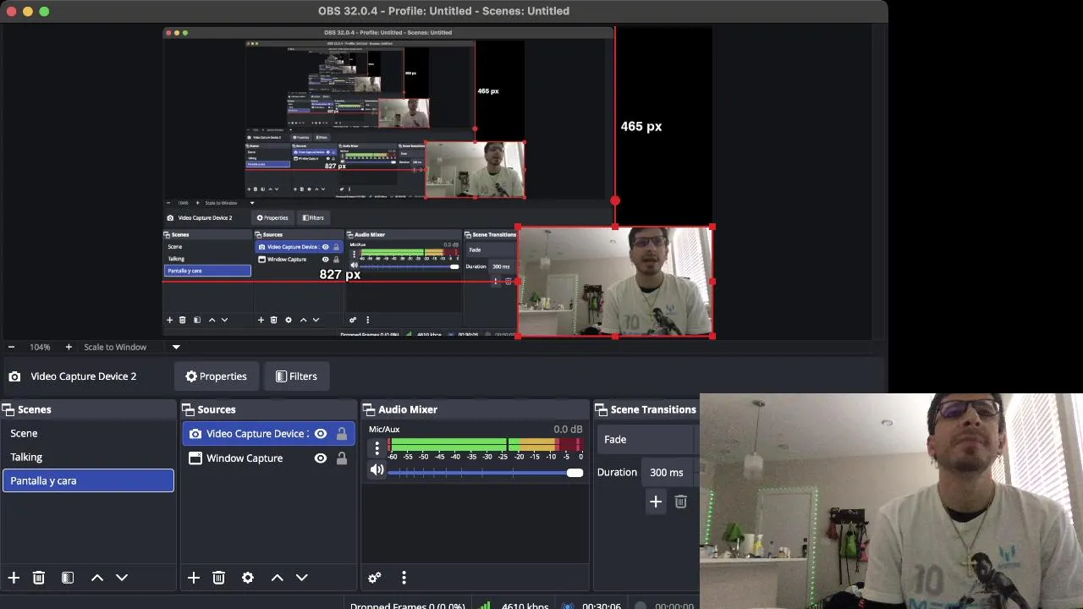
Task: Toggle lock on Window Capture source
Action: [x=342, y=458]
